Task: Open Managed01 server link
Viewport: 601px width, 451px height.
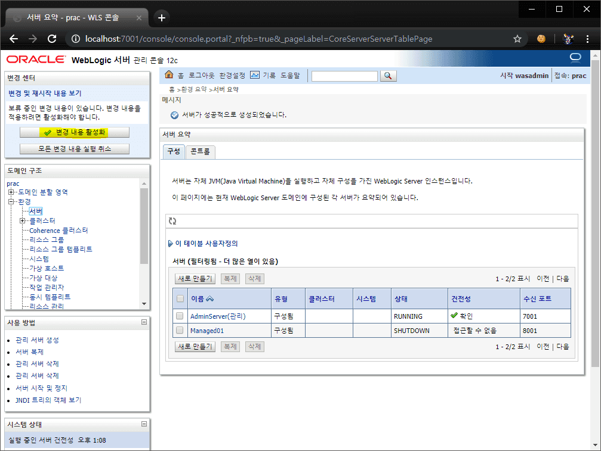Action: click(207, 331)
